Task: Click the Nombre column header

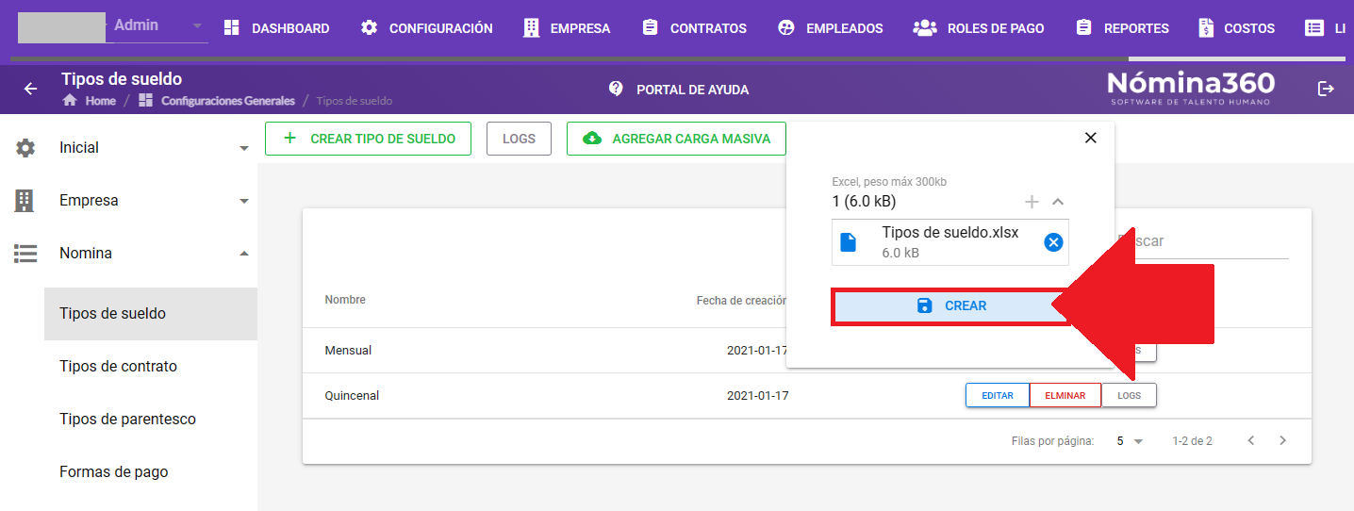Action: click(x=345, y=300)
